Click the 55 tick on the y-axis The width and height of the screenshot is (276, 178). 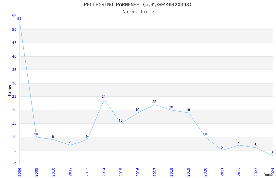click(14, 16)
